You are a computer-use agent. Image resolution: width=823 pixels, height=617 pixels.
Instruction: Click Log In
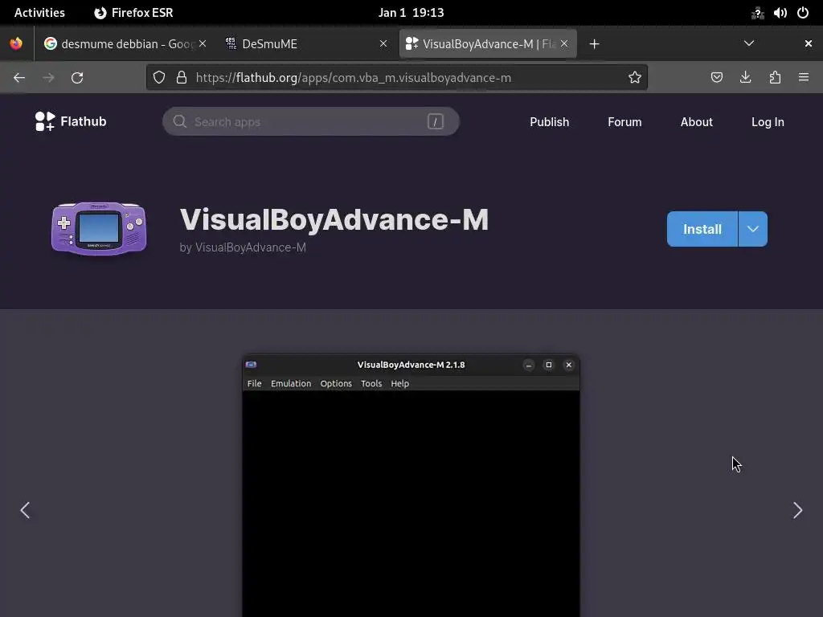(768, 122)
